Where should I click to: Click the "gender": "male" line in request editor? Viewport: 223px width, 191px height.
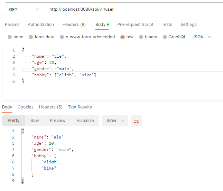[x=53, y=69]
